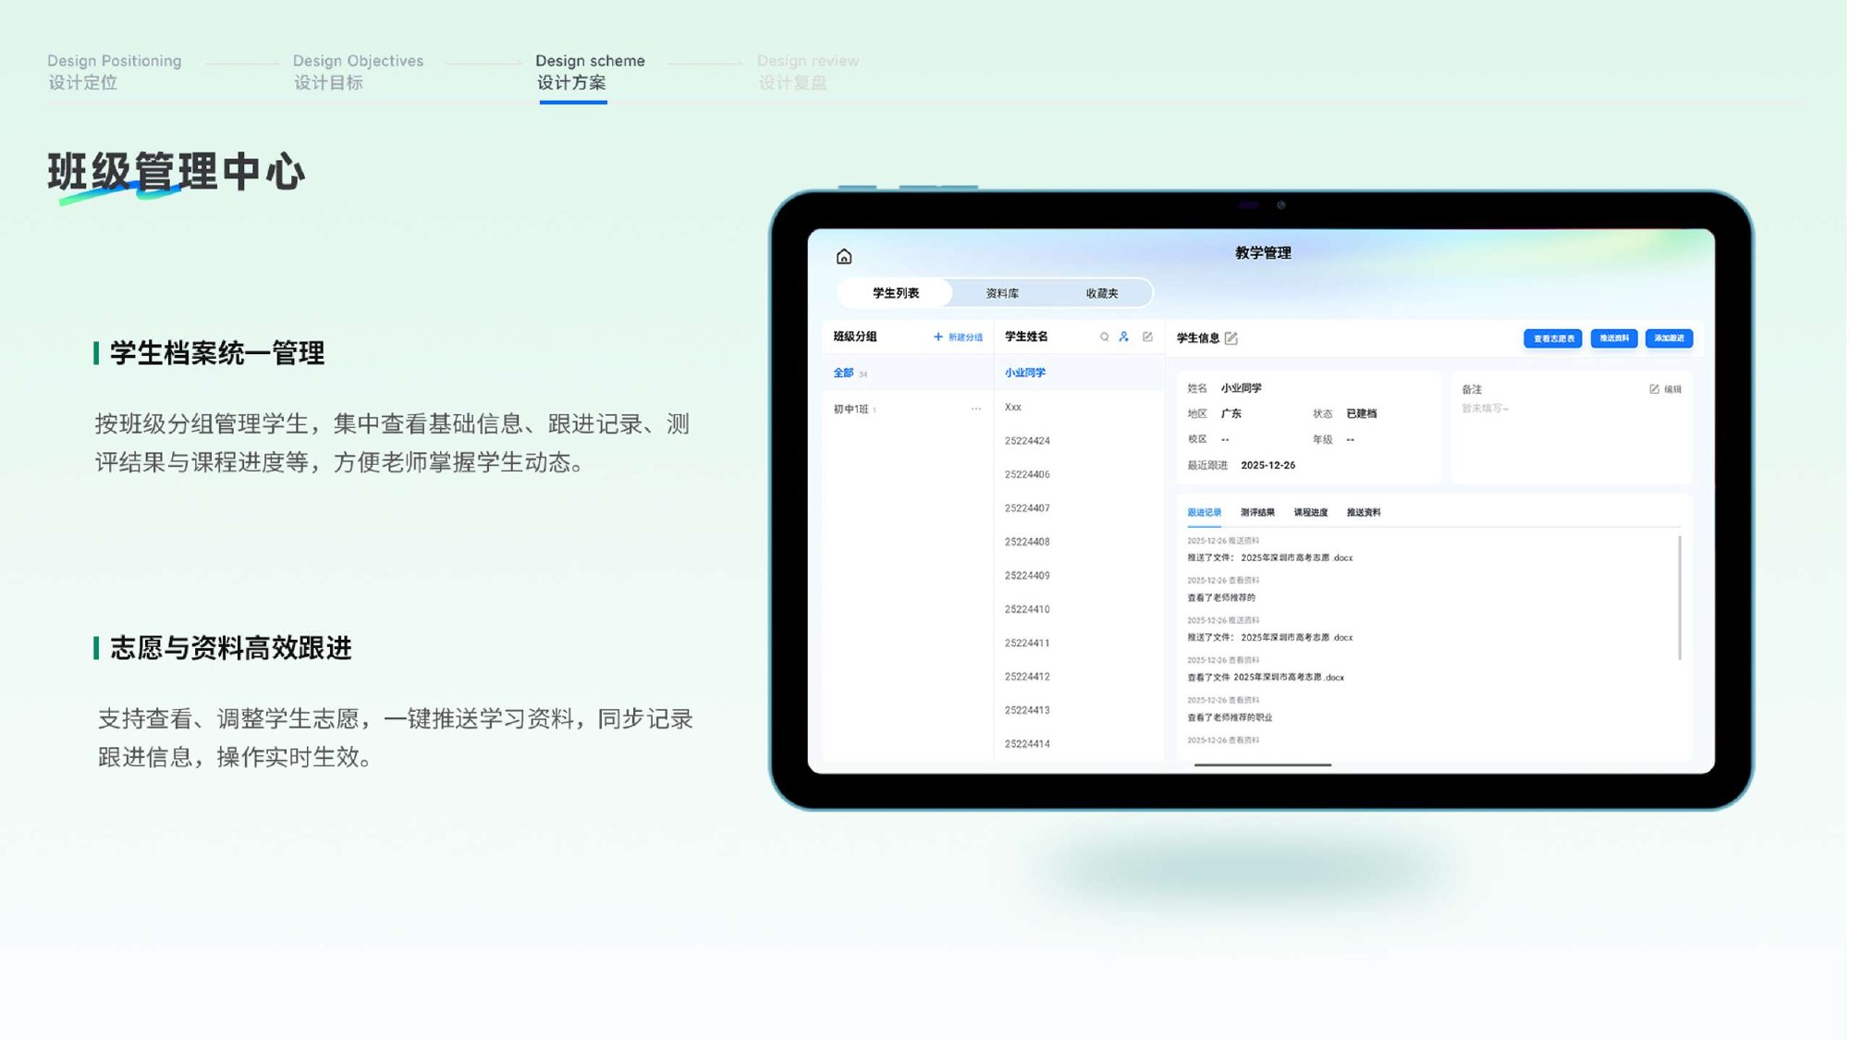Open the 课程进度 tab

[x=1310, y=512]
